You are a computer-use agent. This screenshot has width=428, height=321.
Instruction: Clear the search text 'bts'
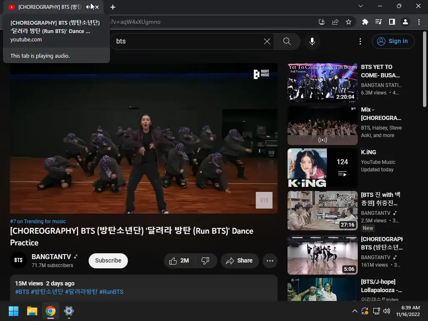(x=267, y=41)
